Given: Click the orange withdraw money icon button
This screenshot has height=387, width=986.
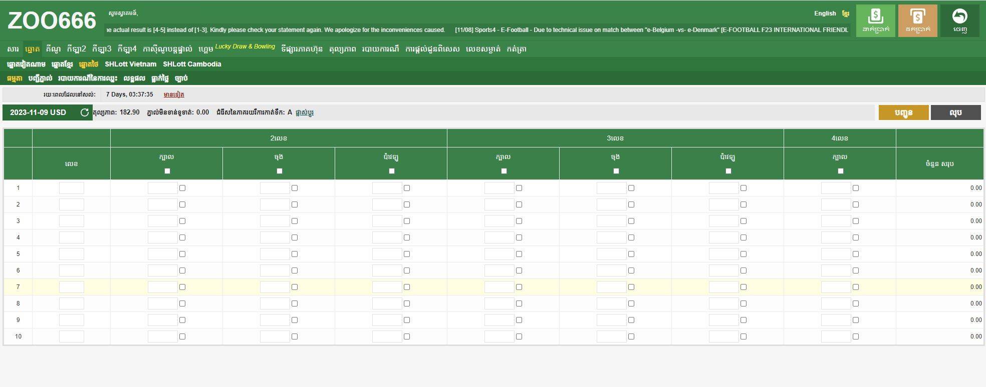Looking at the screenshot, I should tap(917, 20).
